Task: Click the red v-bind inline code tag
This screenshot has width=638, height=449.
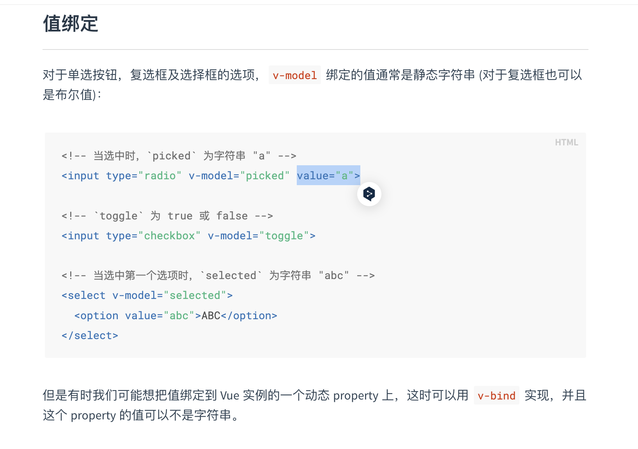Action: [496, 396]
